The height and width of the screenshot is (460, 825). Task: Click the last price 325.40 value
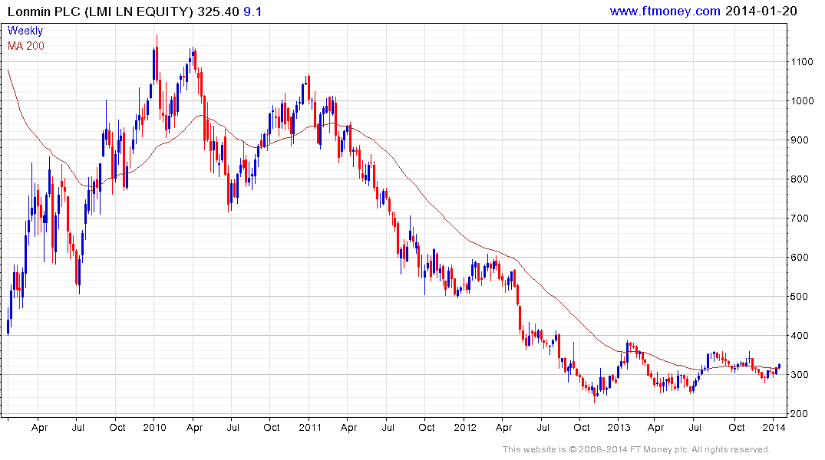tap(219, 11)
